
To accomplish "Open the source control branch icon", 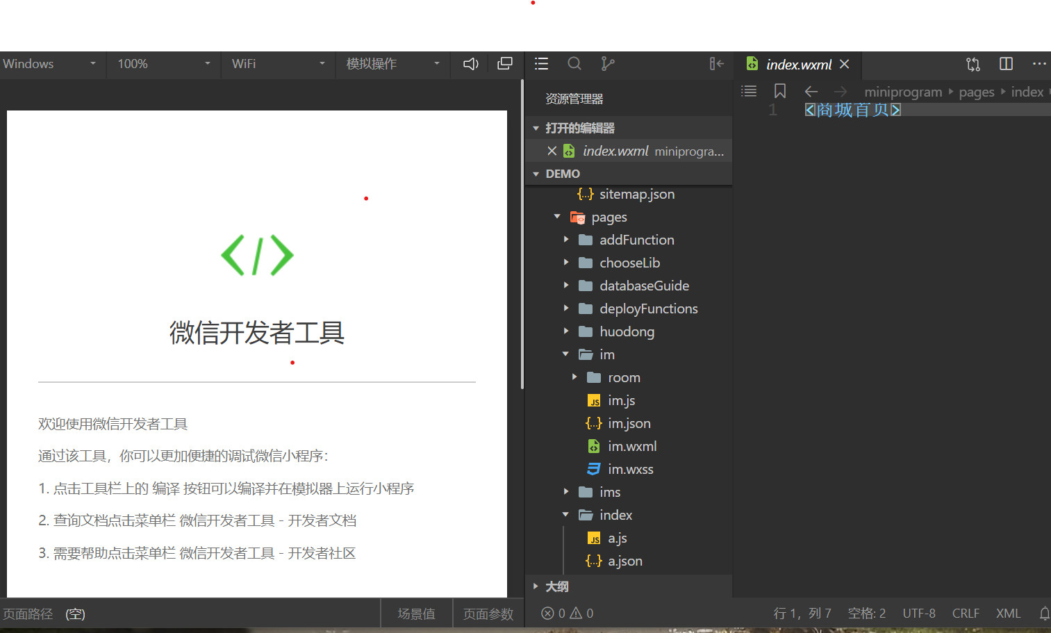I will click(608, 64).
